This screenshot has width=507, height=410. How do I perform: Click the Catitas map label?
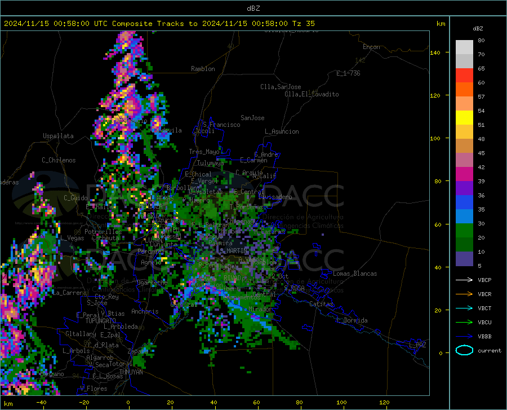coord(322,304)
